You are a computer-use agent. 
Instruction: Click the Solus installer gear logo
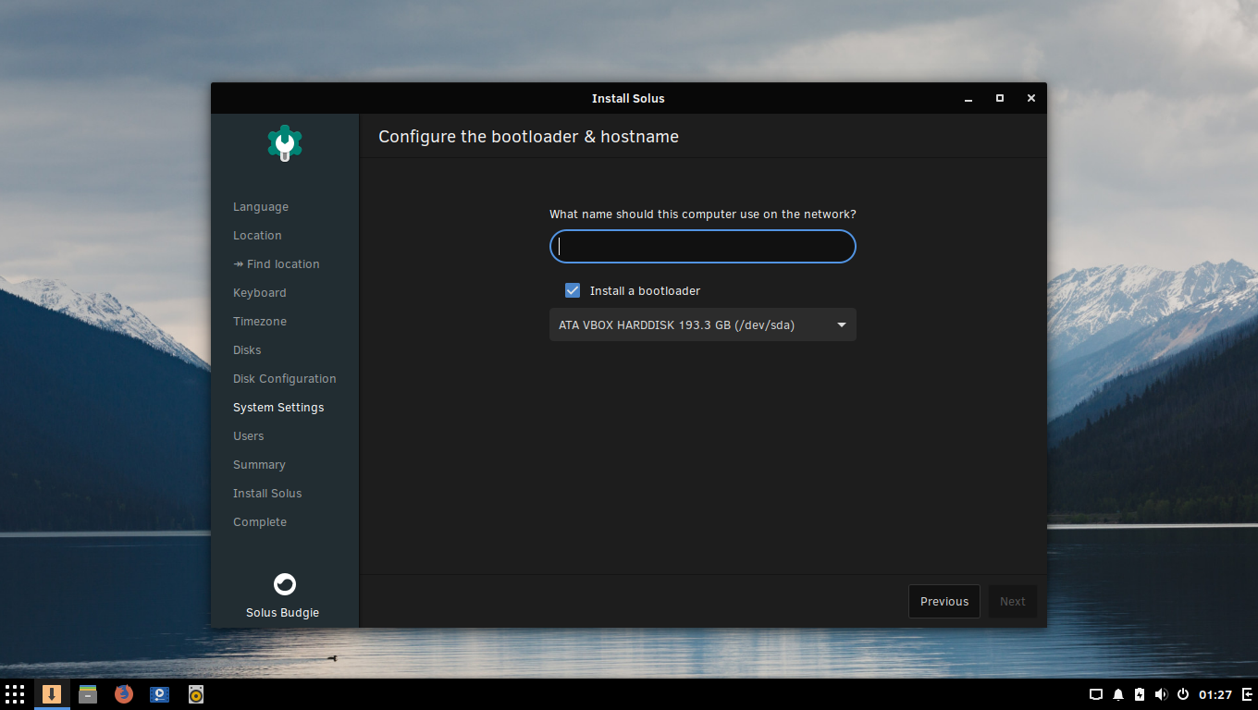tap(285, 143)
